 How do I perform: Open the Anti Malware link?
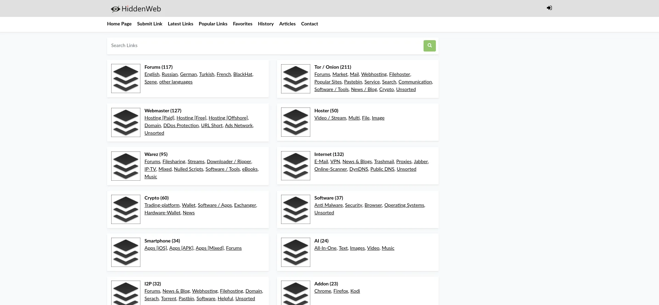[328, 205]
